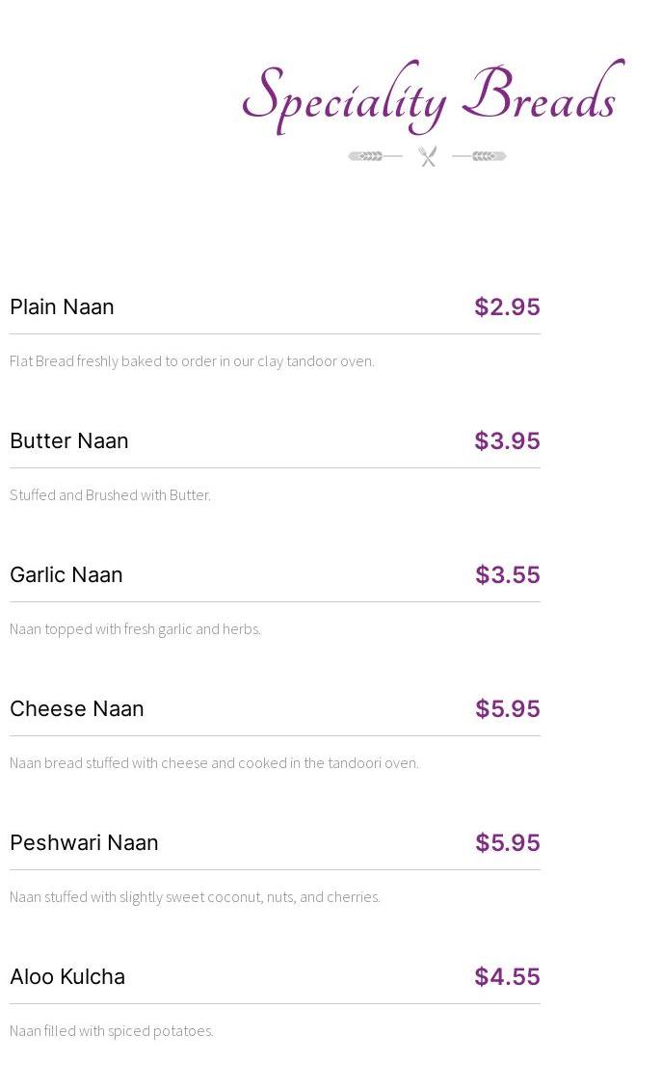Viewport: 662px width, 1089px height.
Task: Select the Plain Naan item title
Action: (62, 306)
